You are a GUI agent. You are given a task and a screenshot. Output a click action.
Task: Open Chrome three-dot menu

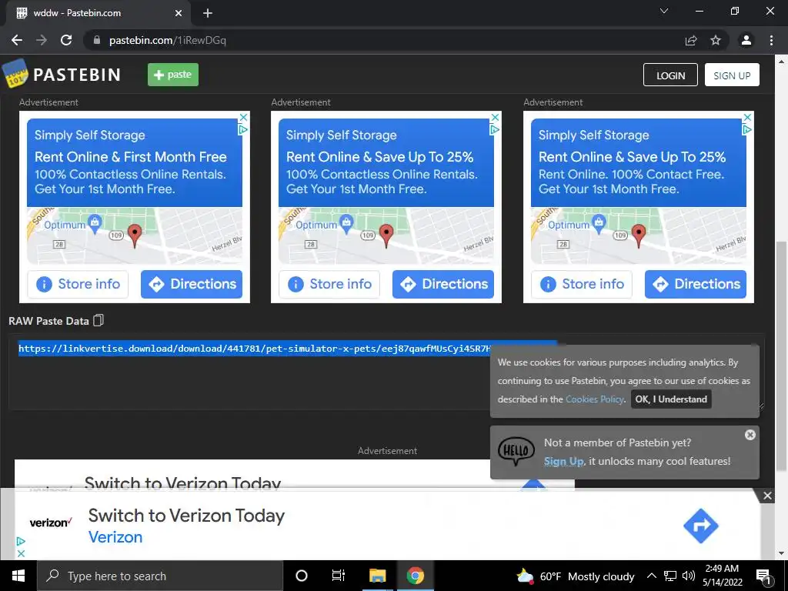point(771,40)
